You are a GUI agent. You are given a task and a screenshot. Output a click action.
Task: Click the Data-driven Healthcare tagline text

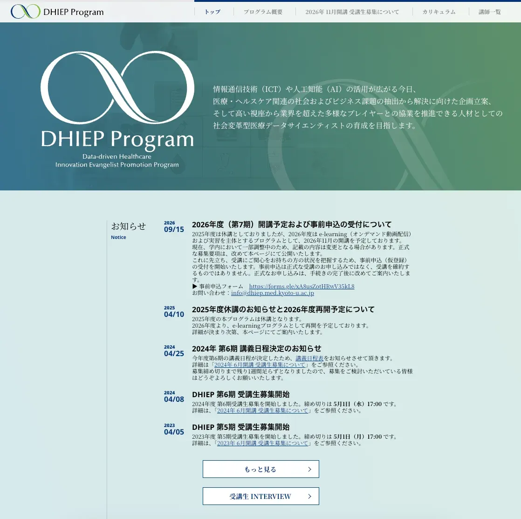click(x=117, y=156)
